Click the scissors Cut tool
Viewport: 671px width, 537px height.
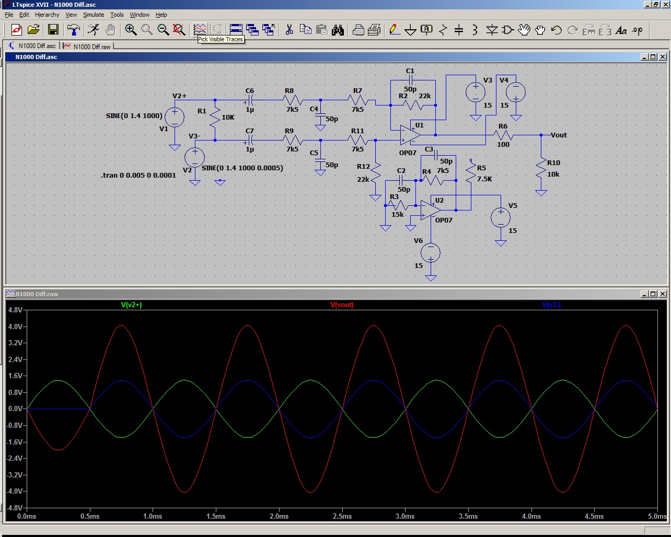[289, 30]
